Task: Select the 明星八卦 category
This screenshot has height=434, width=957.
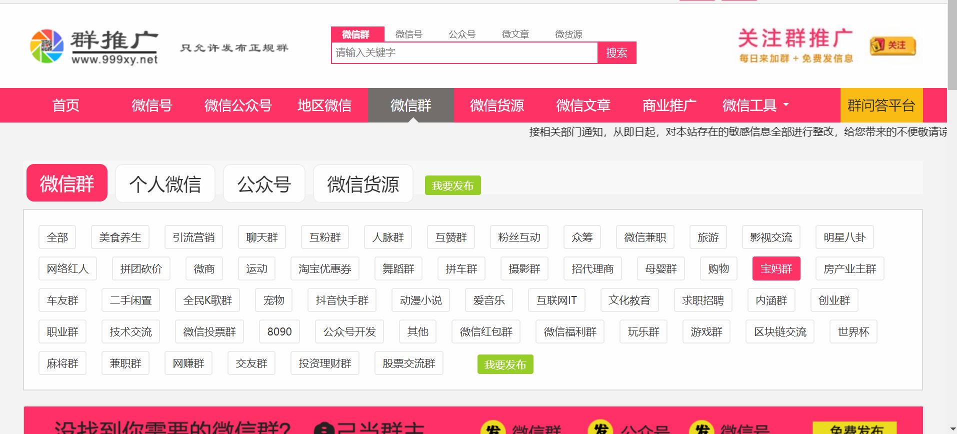Action: [844, 237]
